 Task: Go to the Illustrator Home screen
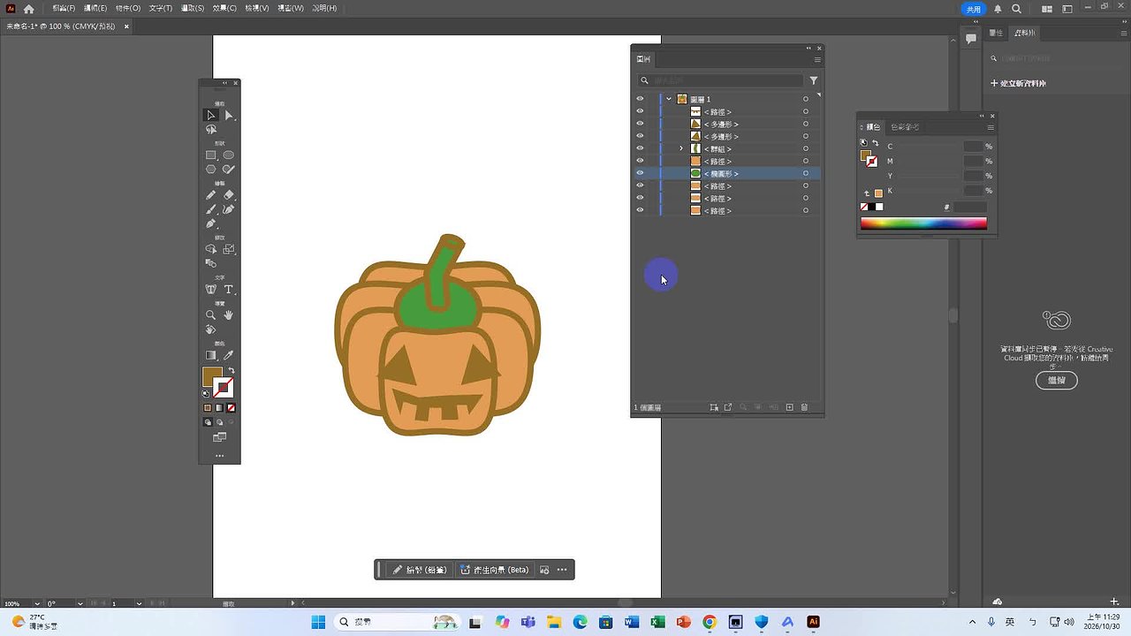[x=28, y=9]
